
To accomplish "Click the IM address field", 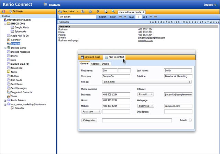I will [178, 112].
